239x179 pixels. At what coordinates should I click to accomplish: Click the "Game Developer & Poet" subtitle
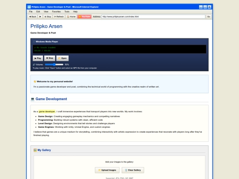click(43, 33)
